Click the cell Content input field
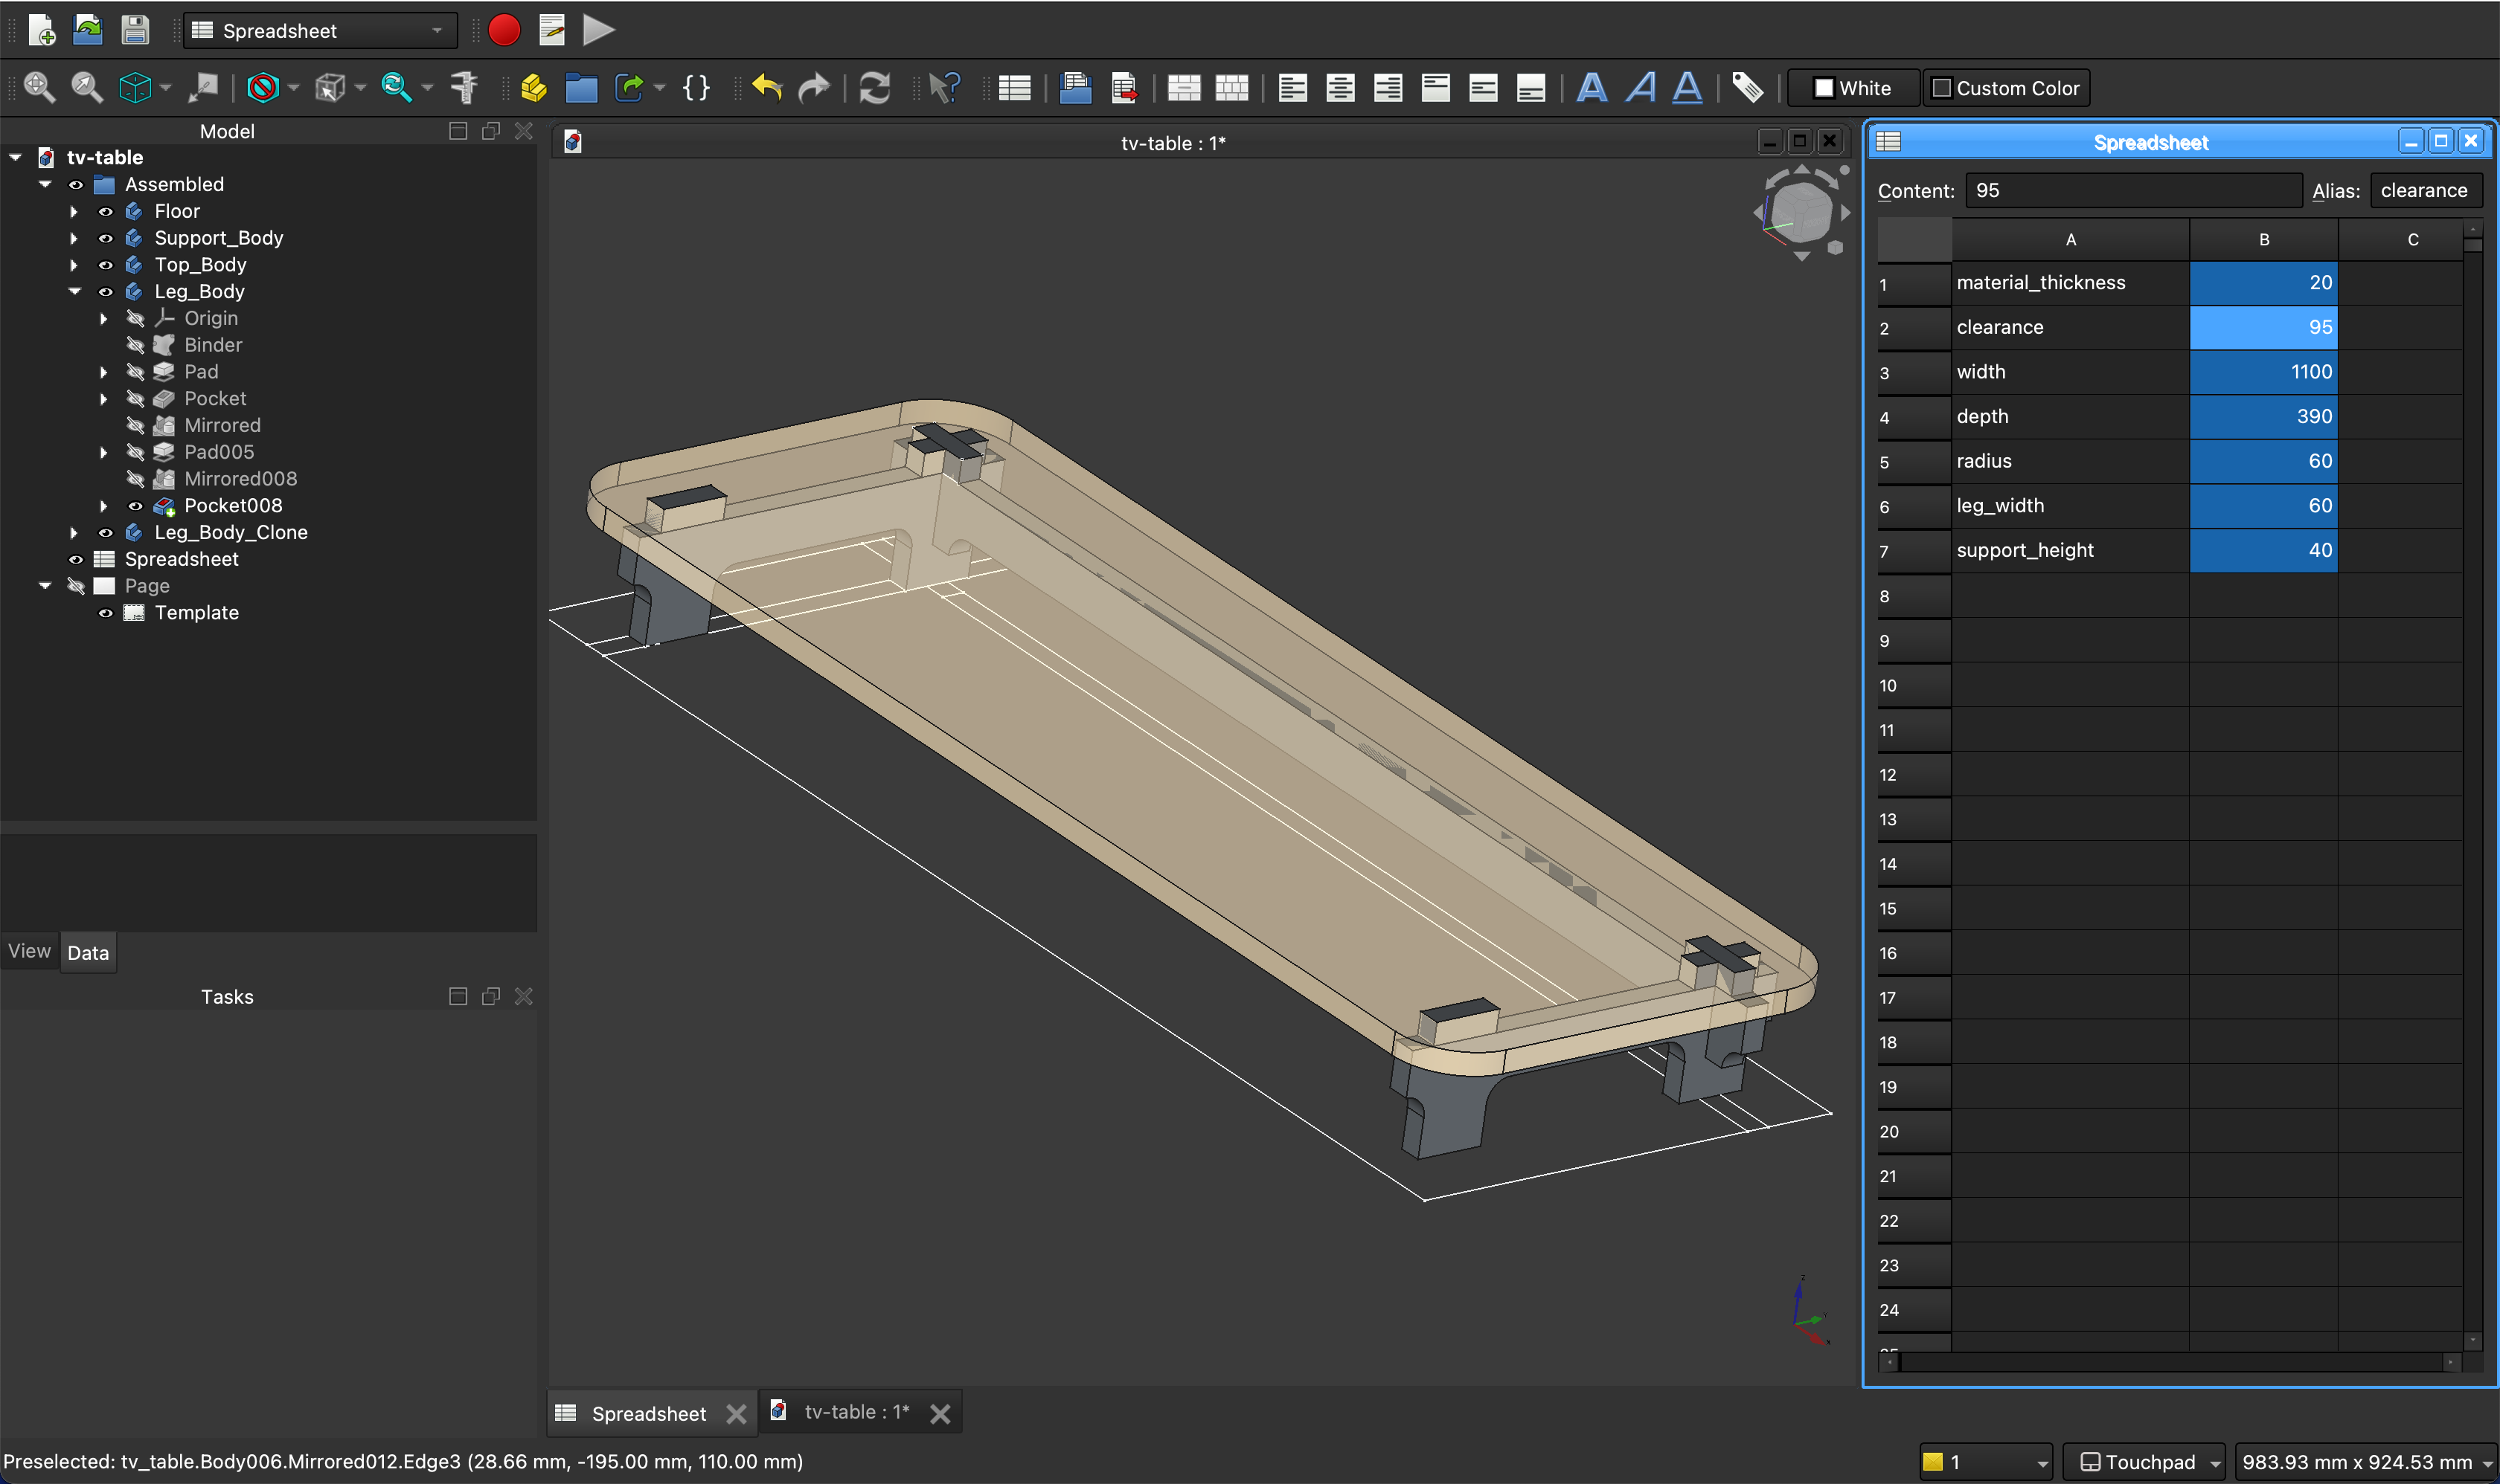 pos(2132,190)
